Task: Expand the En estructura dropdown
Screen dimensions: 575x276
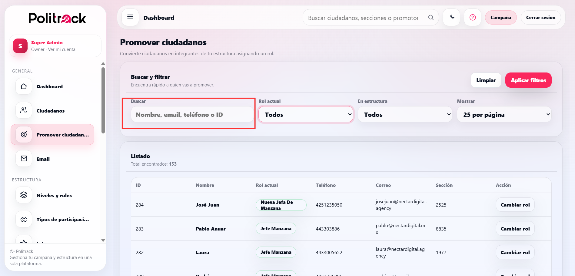Action: tap(405, 114)
